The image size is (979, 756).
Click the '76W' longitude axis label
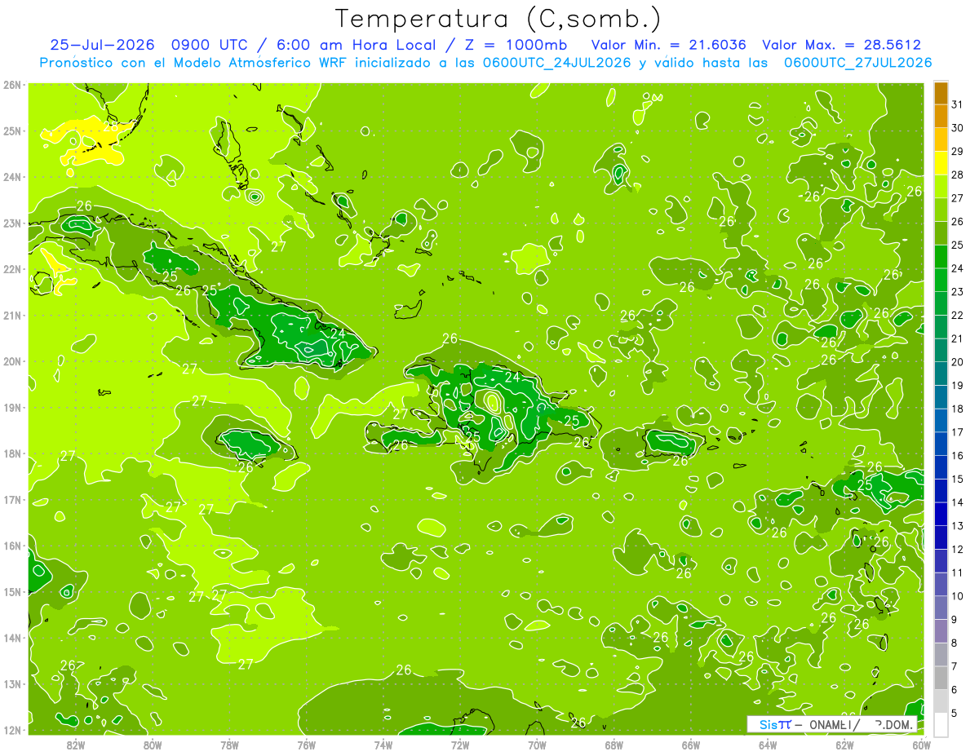306,745
